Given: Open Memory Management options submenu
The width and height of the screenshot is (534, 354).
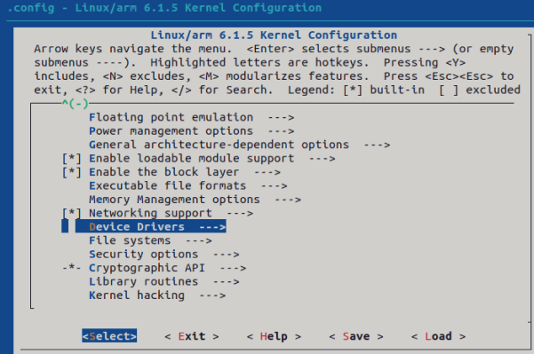Looking at the screenshot, I should [x=195, y=200].
